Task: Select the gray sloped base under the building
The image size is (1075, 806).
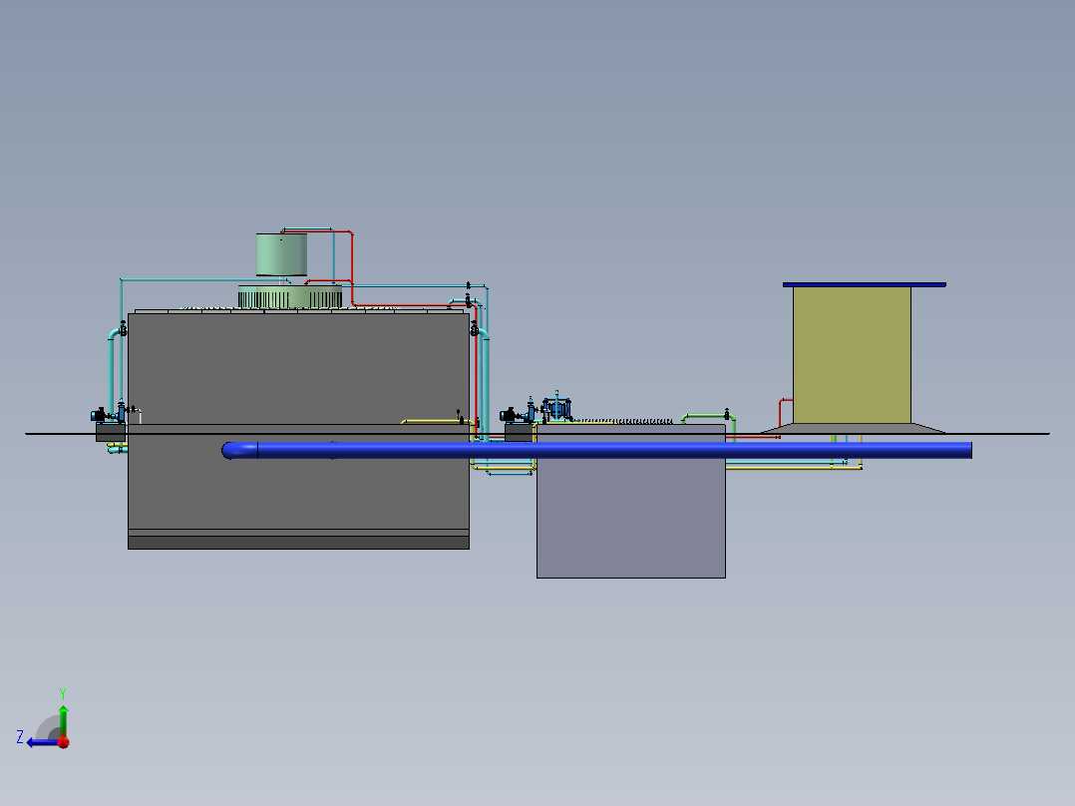Action: click(853, 428)
